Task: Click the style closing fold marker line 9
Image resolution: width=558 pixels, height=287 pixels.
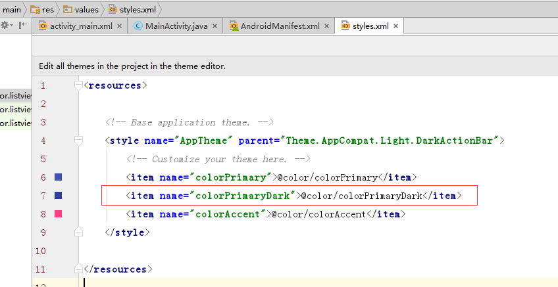Action: (78, 232)
